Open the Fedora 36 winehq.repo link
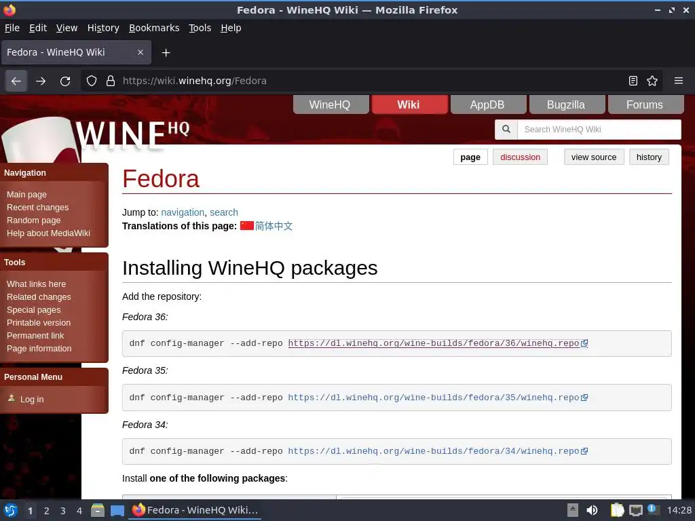 tap(434, 343)
